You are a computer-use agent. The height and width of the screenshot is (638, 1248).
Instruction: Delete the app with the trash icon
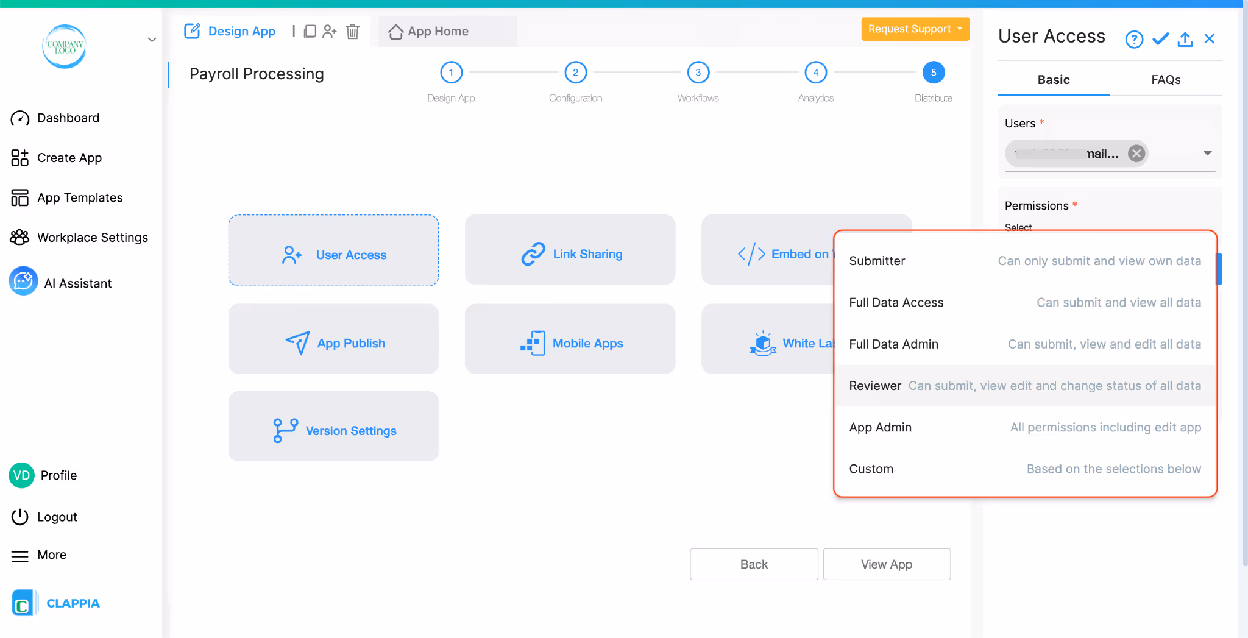353,32
